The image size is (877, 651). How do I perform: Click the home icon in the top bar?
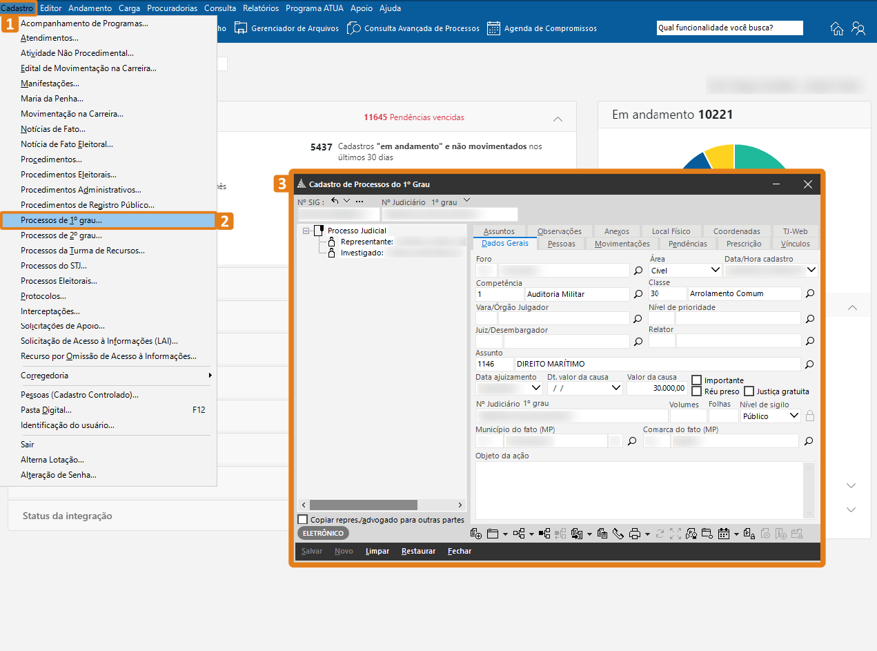coord(836,28)
